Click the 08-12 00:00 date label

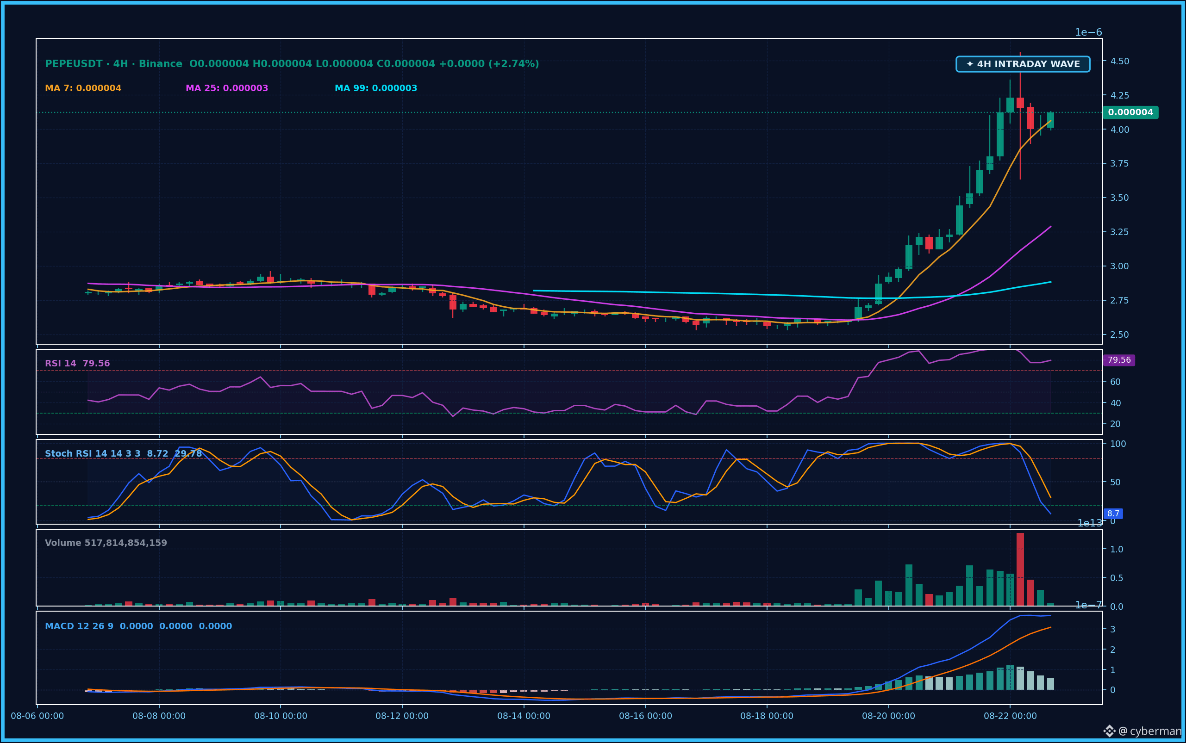(402, 716)
